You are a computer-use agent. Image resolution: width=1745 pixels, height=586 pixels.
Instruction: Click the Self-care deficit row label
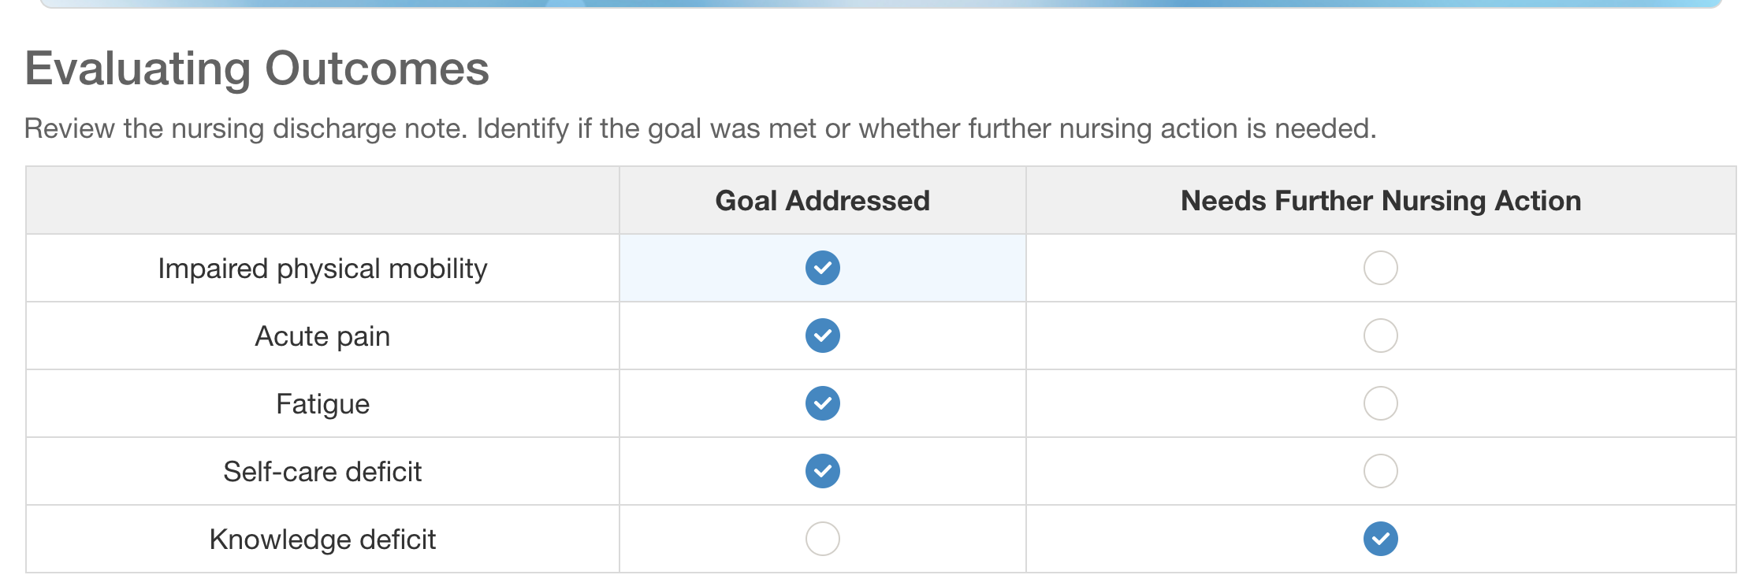click(x=322, y=472)
